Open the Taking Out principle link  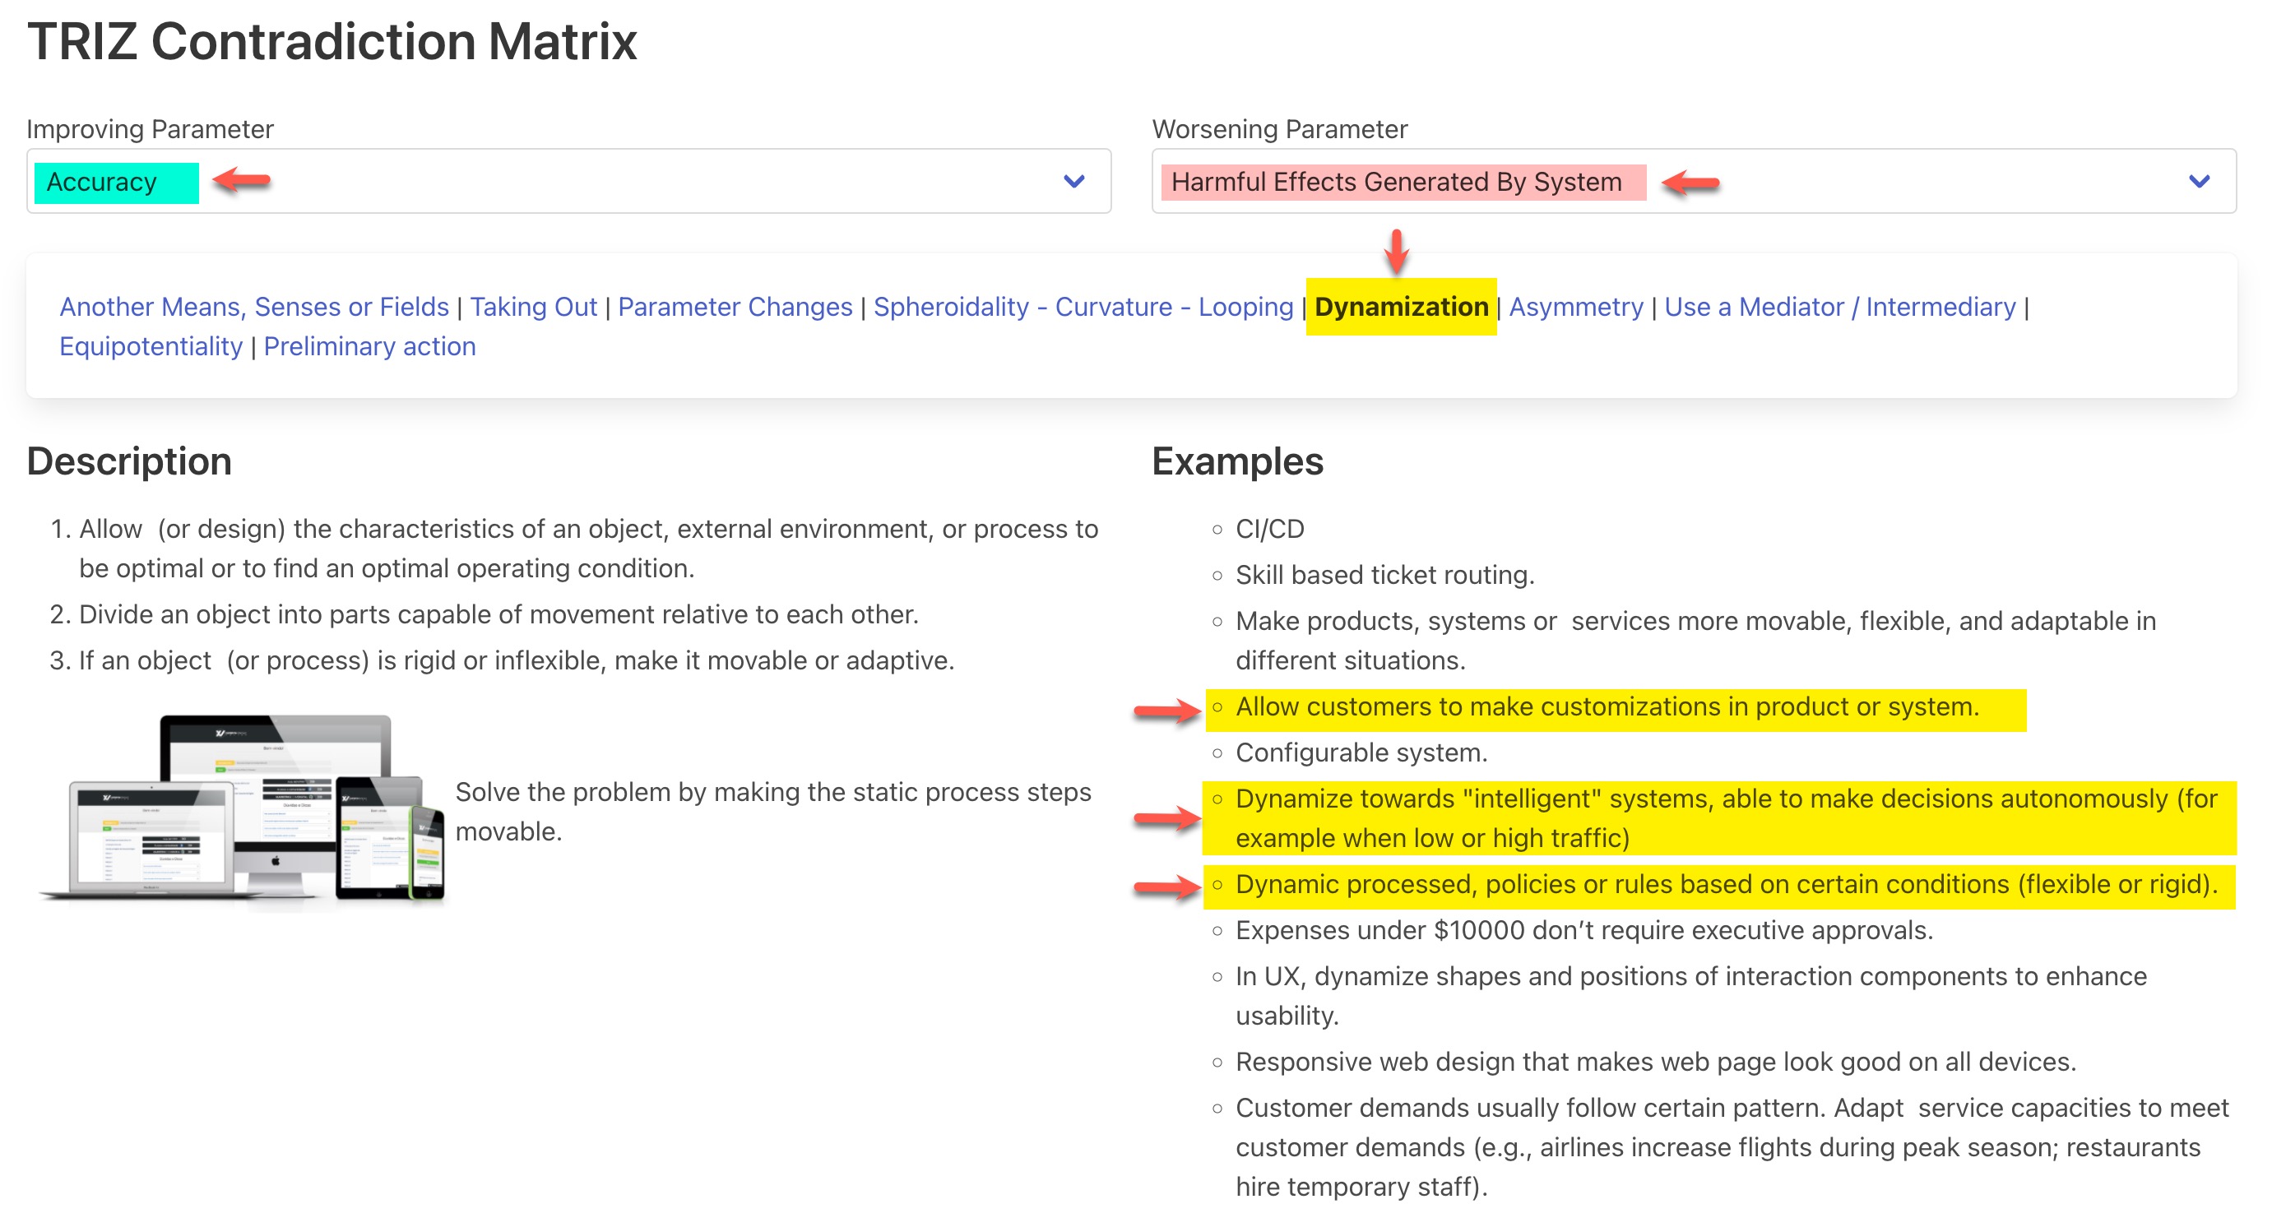click(x=533, y=307)
